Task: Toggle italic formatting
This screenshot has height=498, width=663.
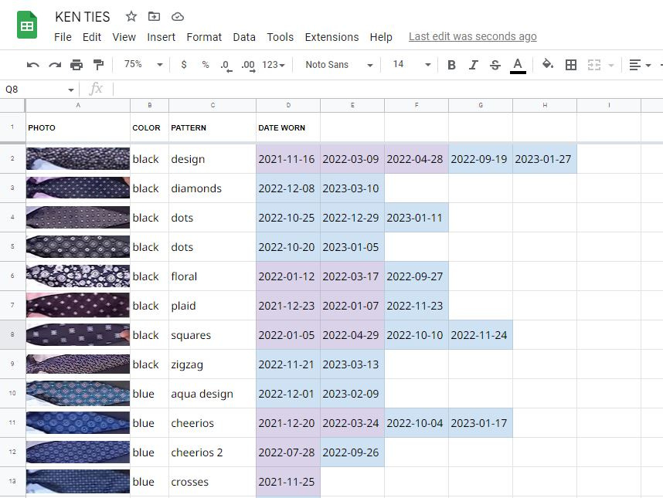Action: 474,65
